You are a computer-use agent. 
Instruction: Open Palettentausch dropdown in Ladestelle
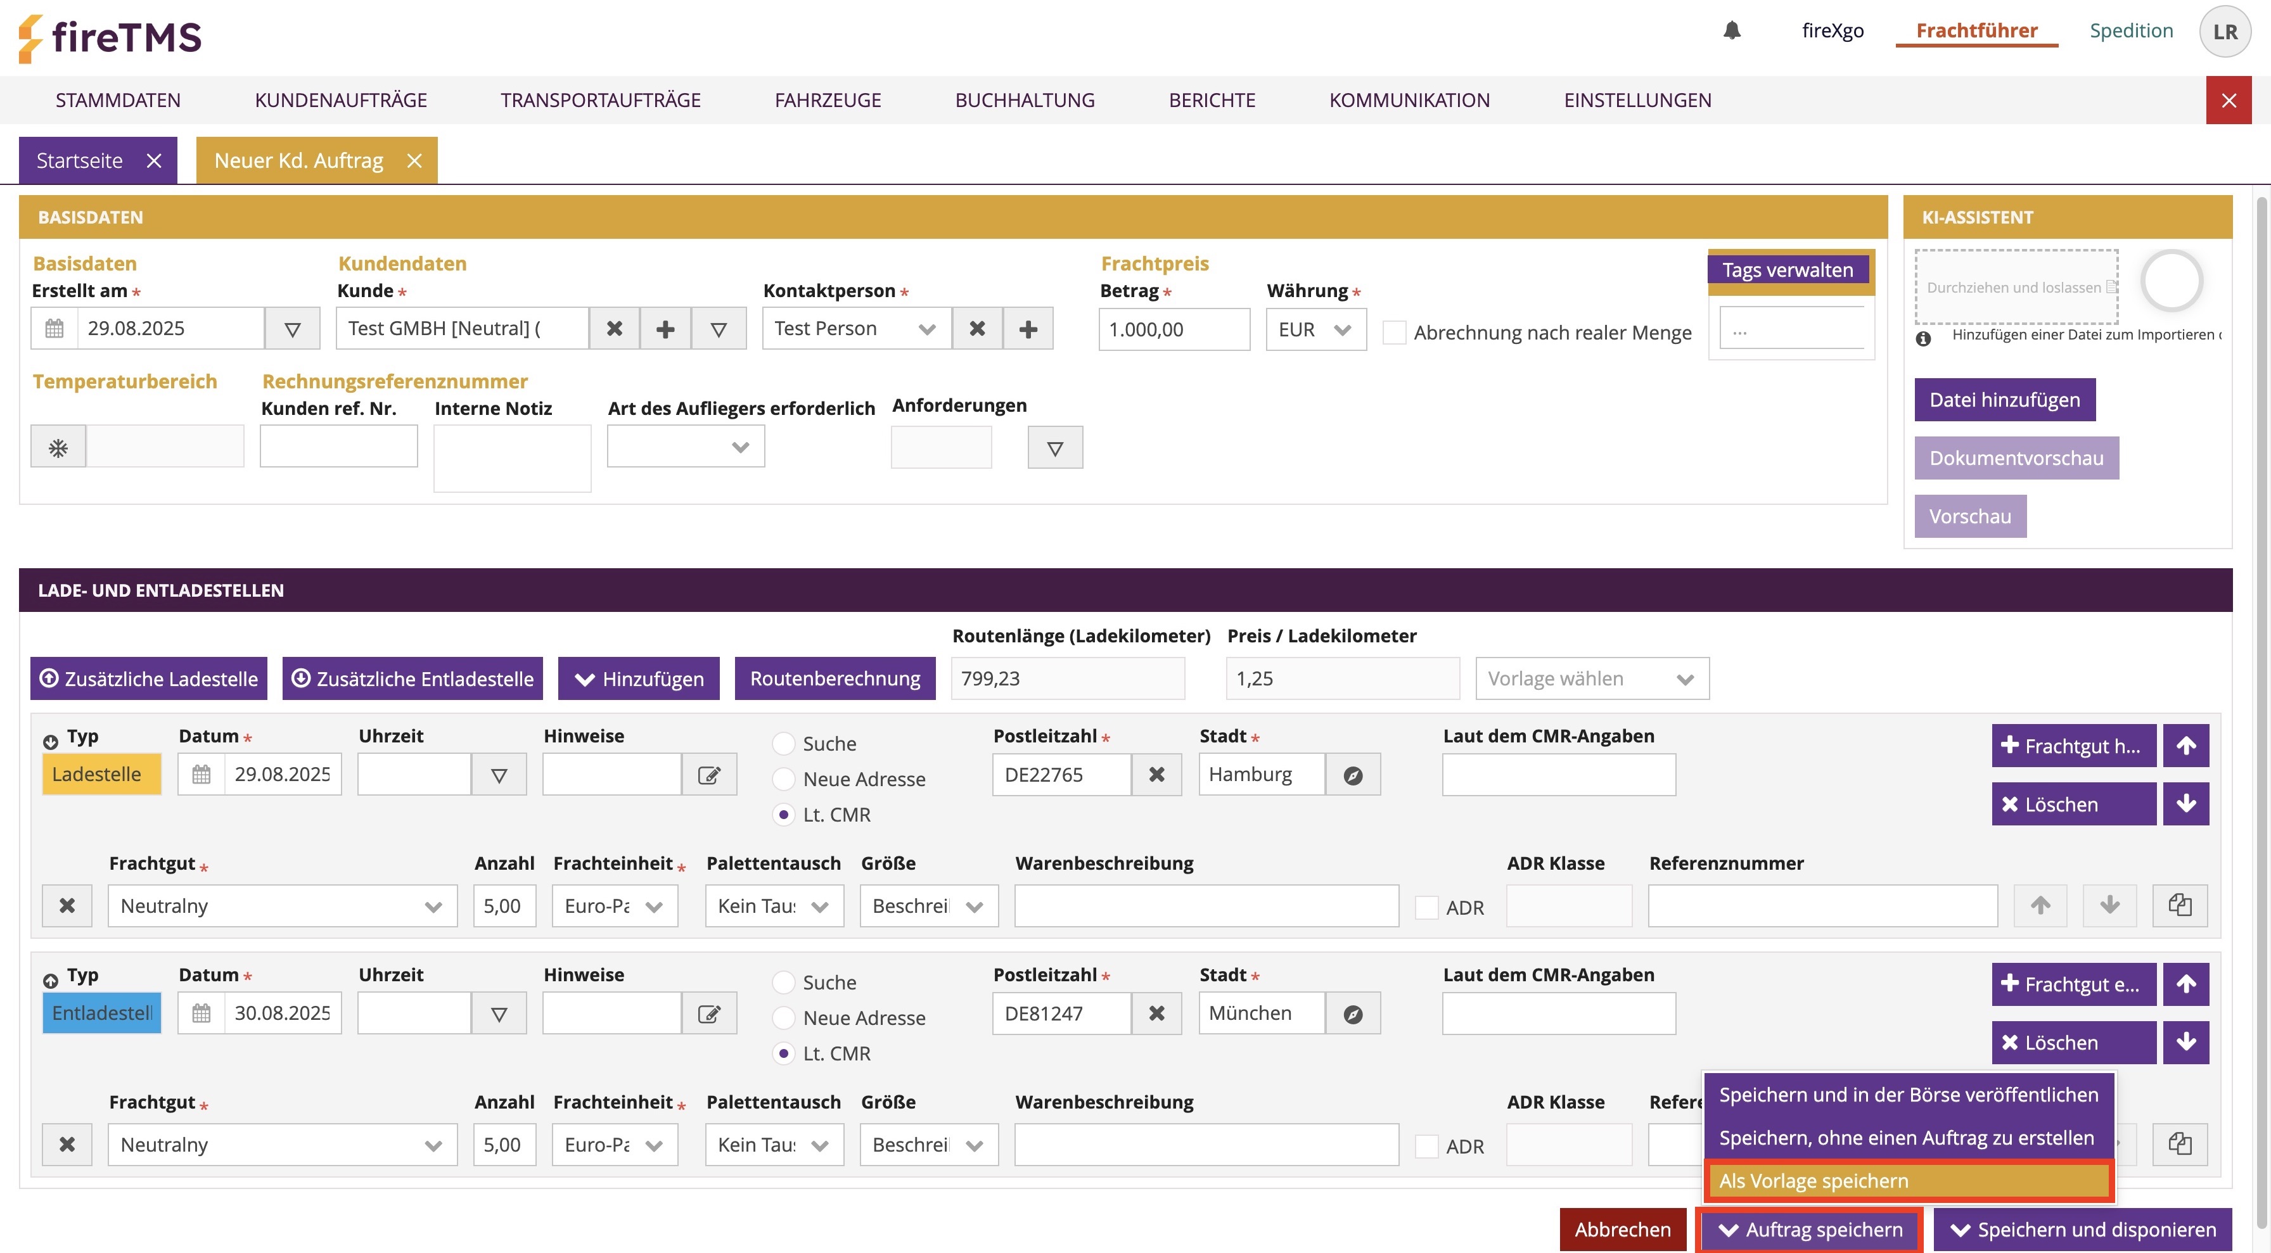point(774,906)
